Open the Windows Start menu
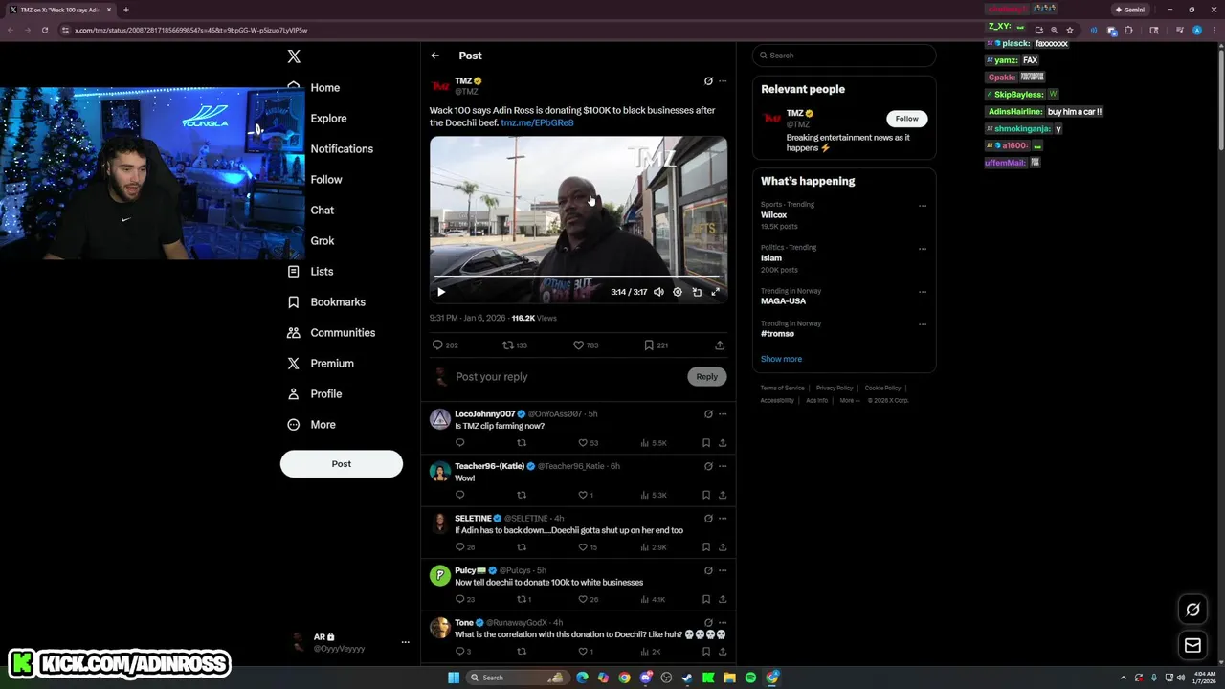This screenshot has width=1225, height=689. (454, 678)
